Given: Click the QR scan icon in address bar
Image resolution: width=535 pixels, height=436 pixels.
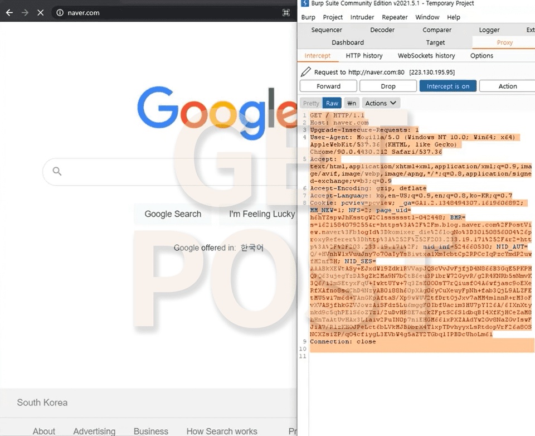Looking at the screenshot, I should 286,13.
